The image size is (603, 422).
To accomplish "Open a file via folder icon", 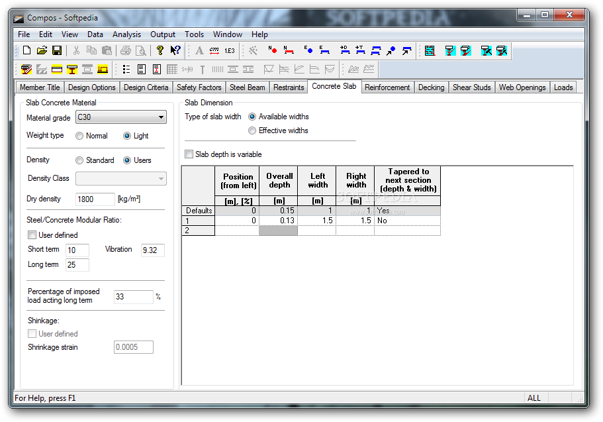I will point(42,50).
